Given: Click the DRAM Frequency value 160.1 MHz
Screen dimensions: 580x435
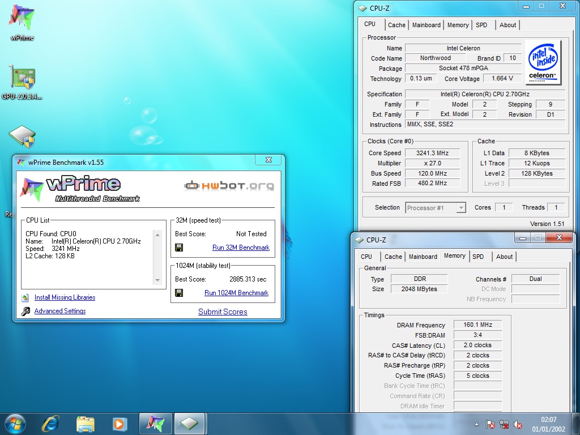Looking at the screenshot, I should tap(477, 325).
